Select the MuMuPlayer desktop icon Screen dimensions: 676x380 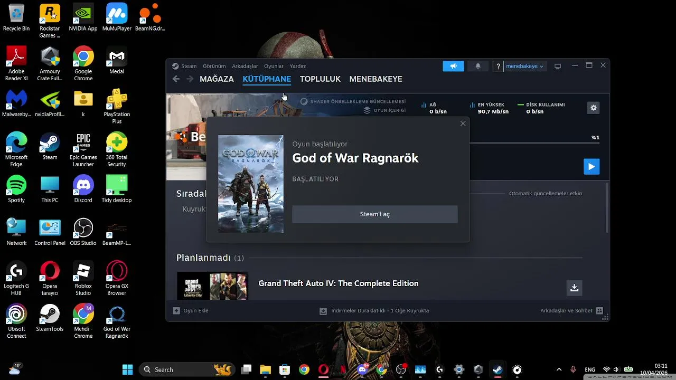(117, 18)
